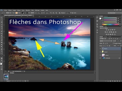The width and height of the screenshot is (122, 91).
Task: Open the Fichier menu
Action: [6, 10]
